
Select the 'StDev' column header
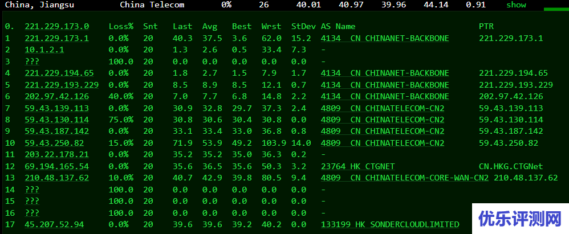[303, 26]
